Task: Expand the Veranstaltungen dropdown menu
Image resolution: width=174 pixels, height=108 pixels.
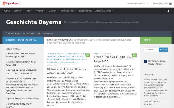Action: (x=104, y=11)
